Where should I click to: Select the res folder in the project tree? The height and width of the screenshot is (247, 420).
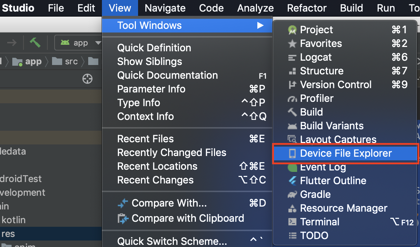8,234
